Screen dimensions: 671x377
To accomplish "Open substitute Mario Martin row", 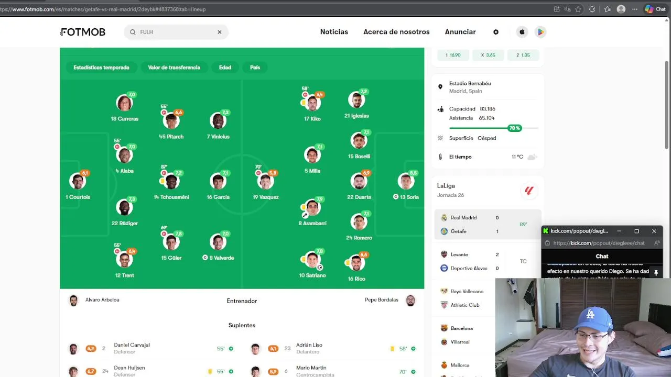I will [333, 371].
